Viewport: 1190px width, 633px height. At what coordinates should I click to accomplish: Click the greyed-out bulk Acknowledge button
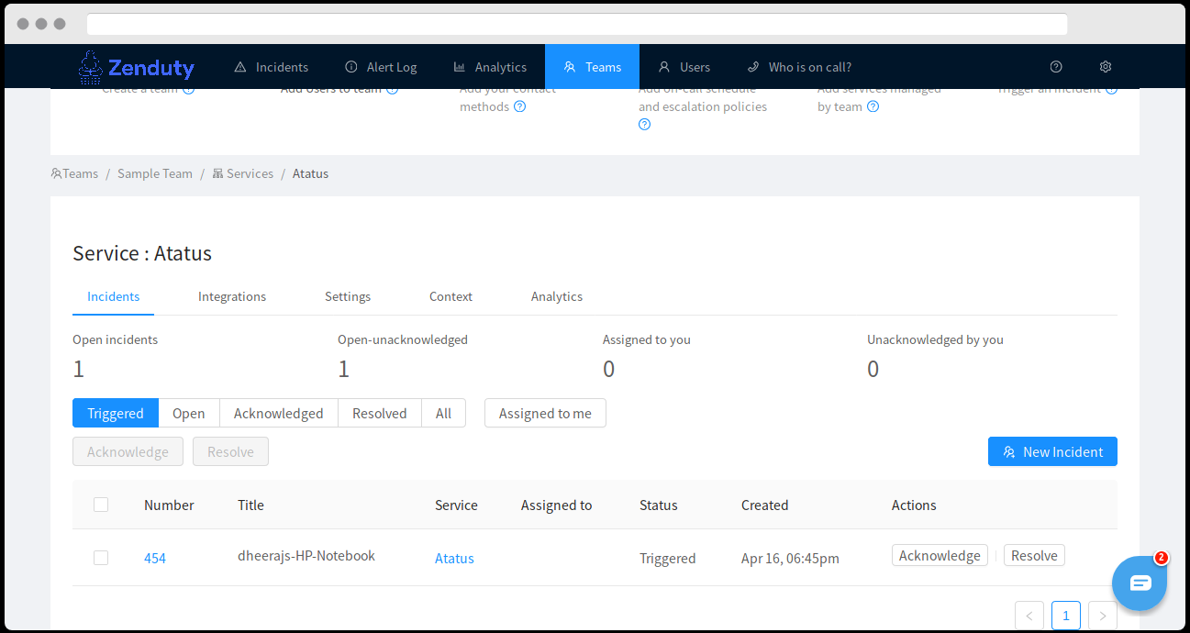click(128, 451)
